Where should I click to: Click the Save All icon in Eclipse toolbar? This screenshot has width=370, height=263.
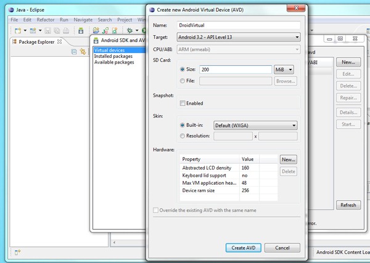point(57,31)
